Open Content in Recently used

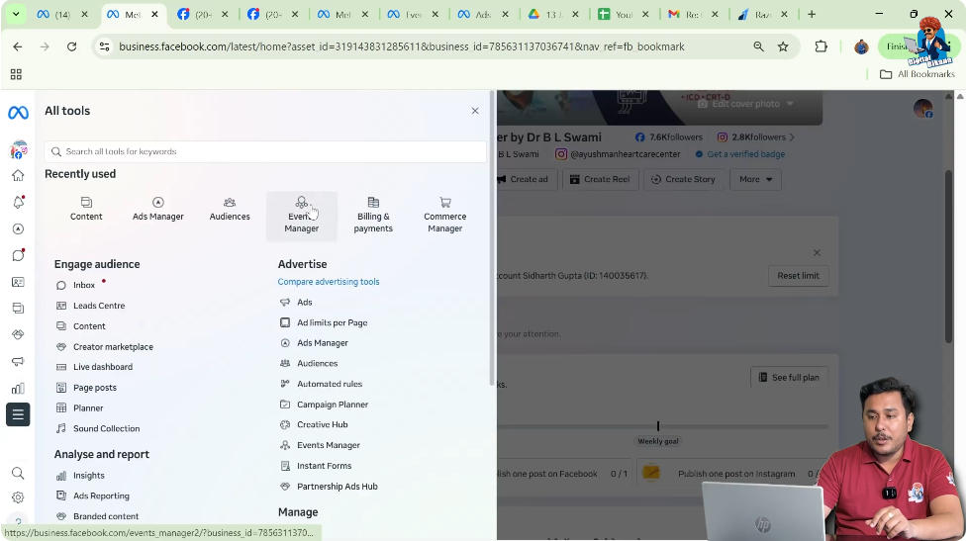point(86,209)
